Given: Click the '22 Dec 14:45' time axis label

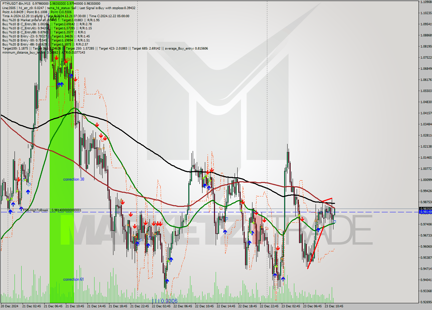Looking at the screenshot, I should 226,306.
